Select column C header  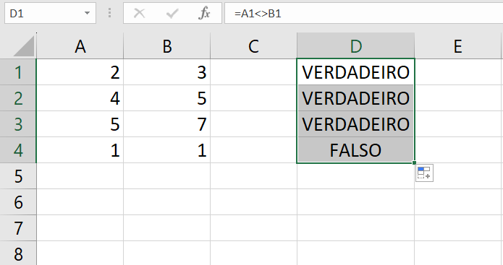point(253,46)
